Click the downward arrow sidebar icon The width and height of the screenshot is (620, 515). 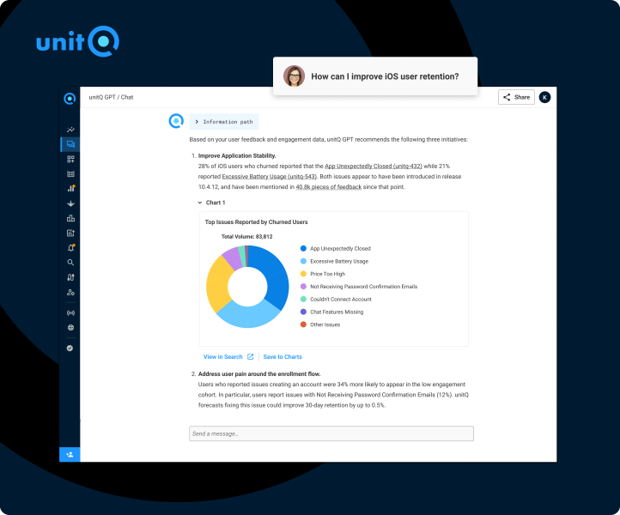click(x=70, y=203)
